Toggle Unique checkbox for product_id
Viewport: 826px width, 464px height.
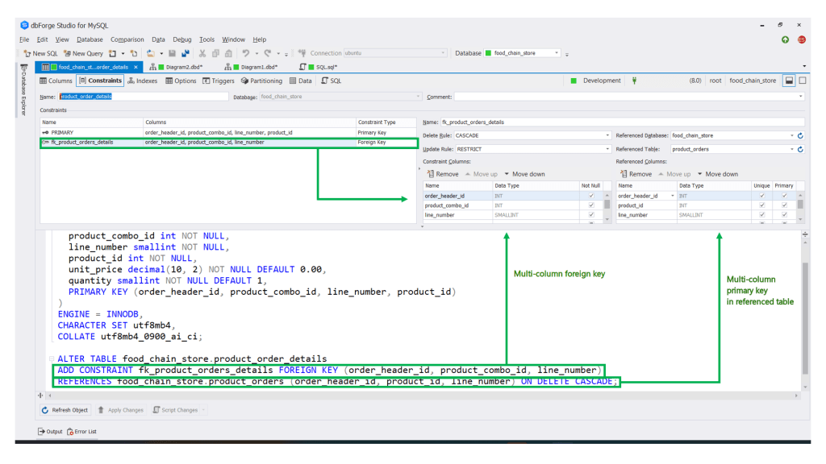click(761, 205)
